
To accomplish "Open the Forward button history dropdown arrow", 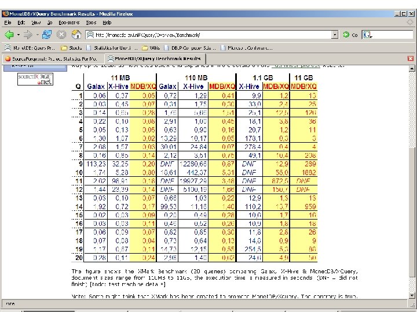I will pyautogui.click(x=37, y=35).
